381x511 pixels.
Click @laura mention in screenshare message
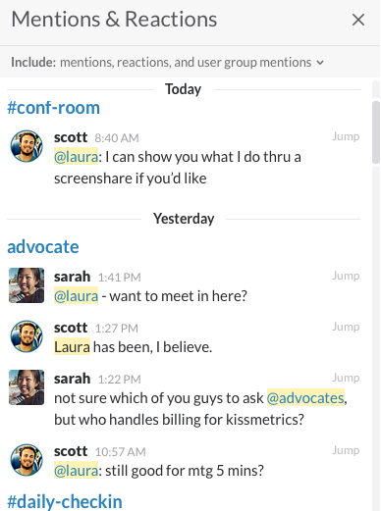pyautogui.click(x=76, y=157)
